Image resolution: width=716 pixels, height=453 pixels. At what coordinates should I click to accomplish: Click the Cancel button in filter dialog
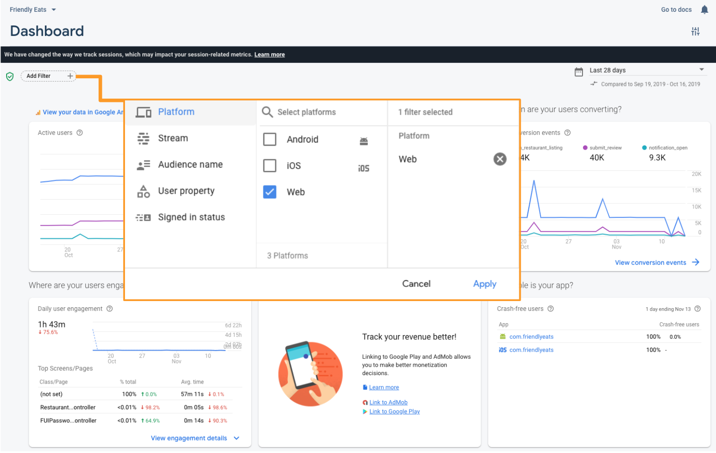[x=416, y=284]
